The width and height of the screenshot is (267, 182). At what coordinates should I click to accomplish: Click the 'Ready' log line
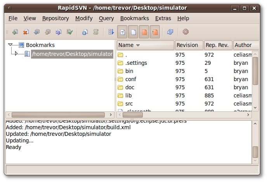click(14, 147)
